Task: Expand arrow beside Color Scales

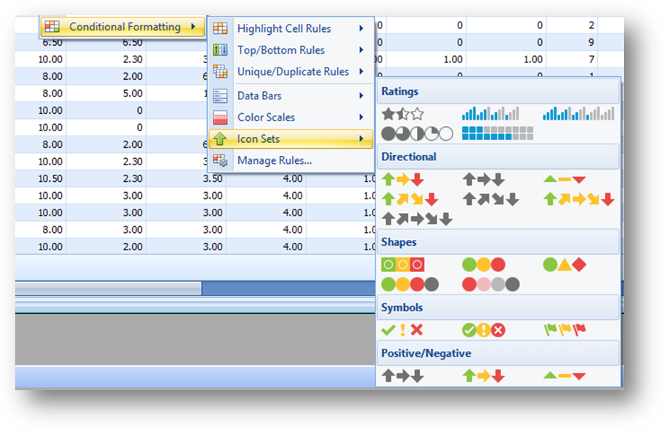Action: click(361, 117)
